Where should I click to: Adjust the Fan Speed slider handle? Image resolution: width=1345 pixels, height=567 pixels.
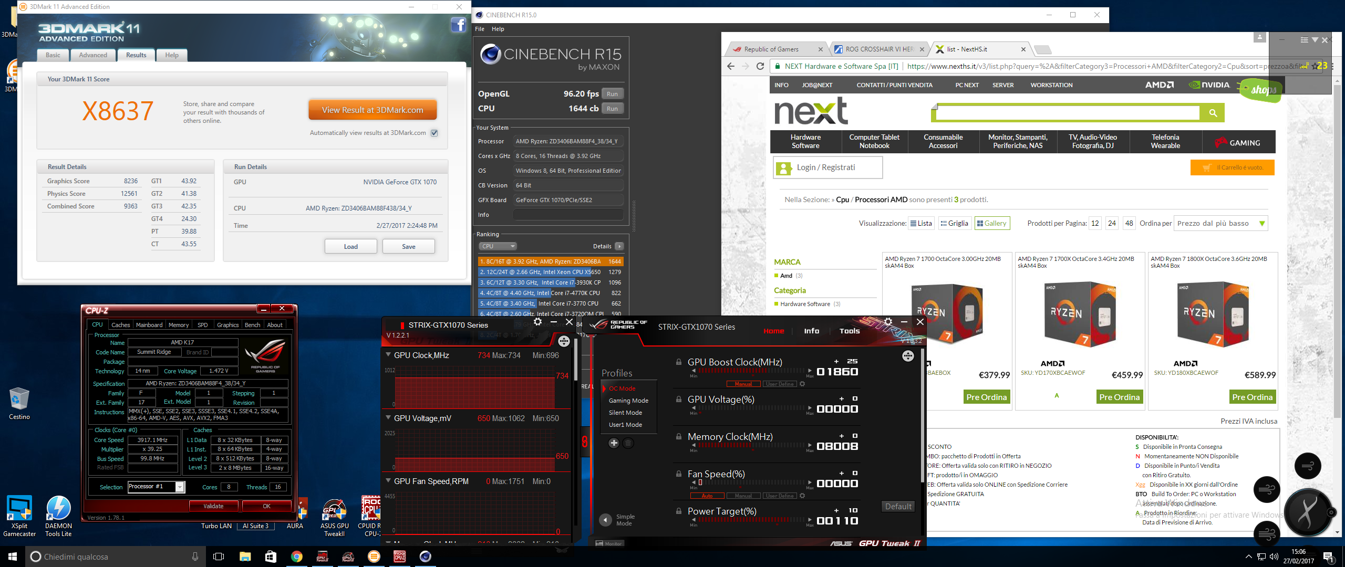[700, 482]
